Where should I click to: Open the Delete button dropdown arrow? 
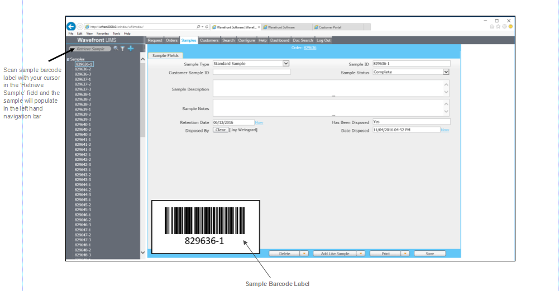(304, 254)
